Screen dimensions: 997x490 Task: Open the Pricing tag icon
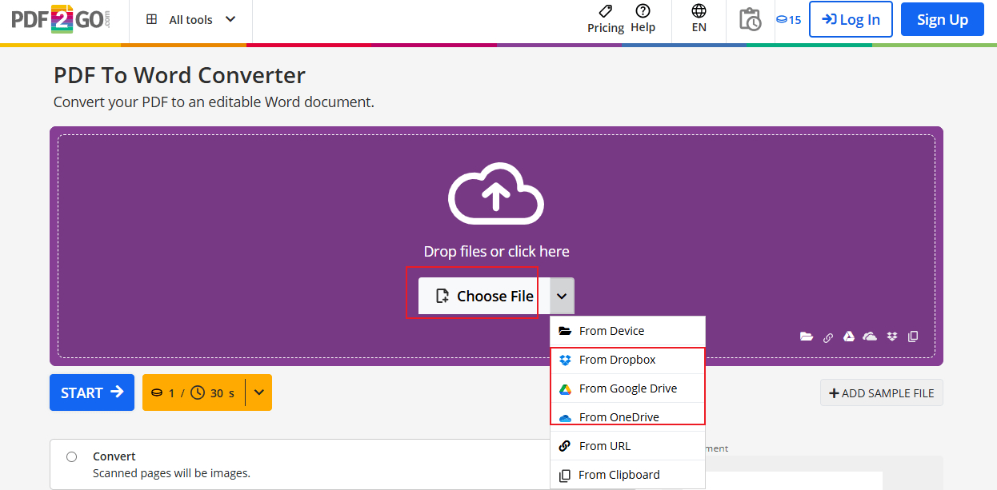(606, 11)
